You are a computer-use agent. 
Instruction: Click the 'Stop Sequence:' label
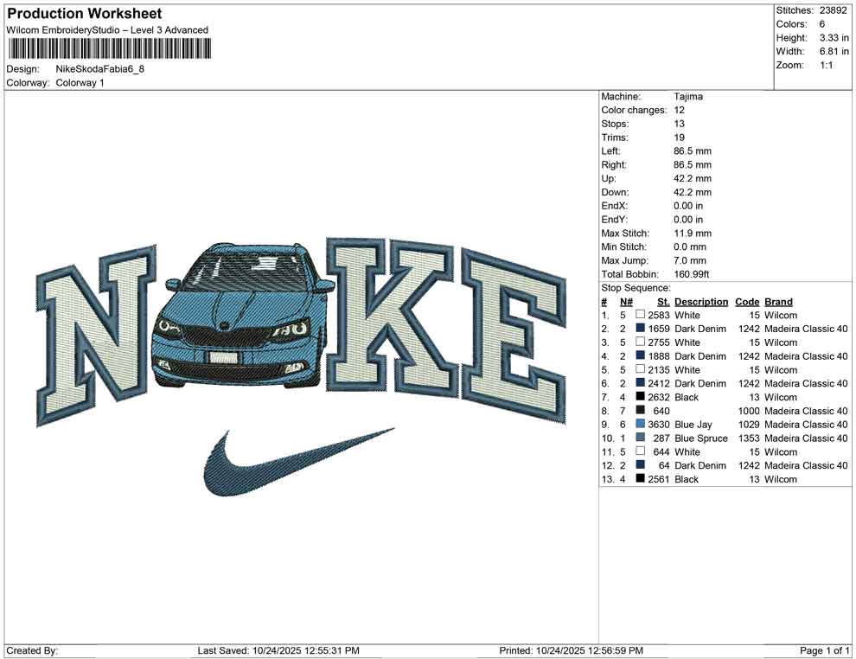(636, 288)
